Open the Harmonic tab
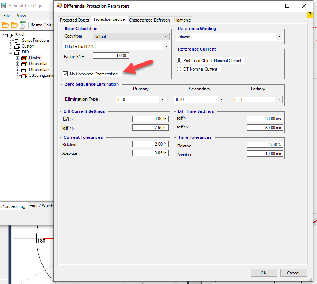 pyautogui.click(x=182, y=20)
